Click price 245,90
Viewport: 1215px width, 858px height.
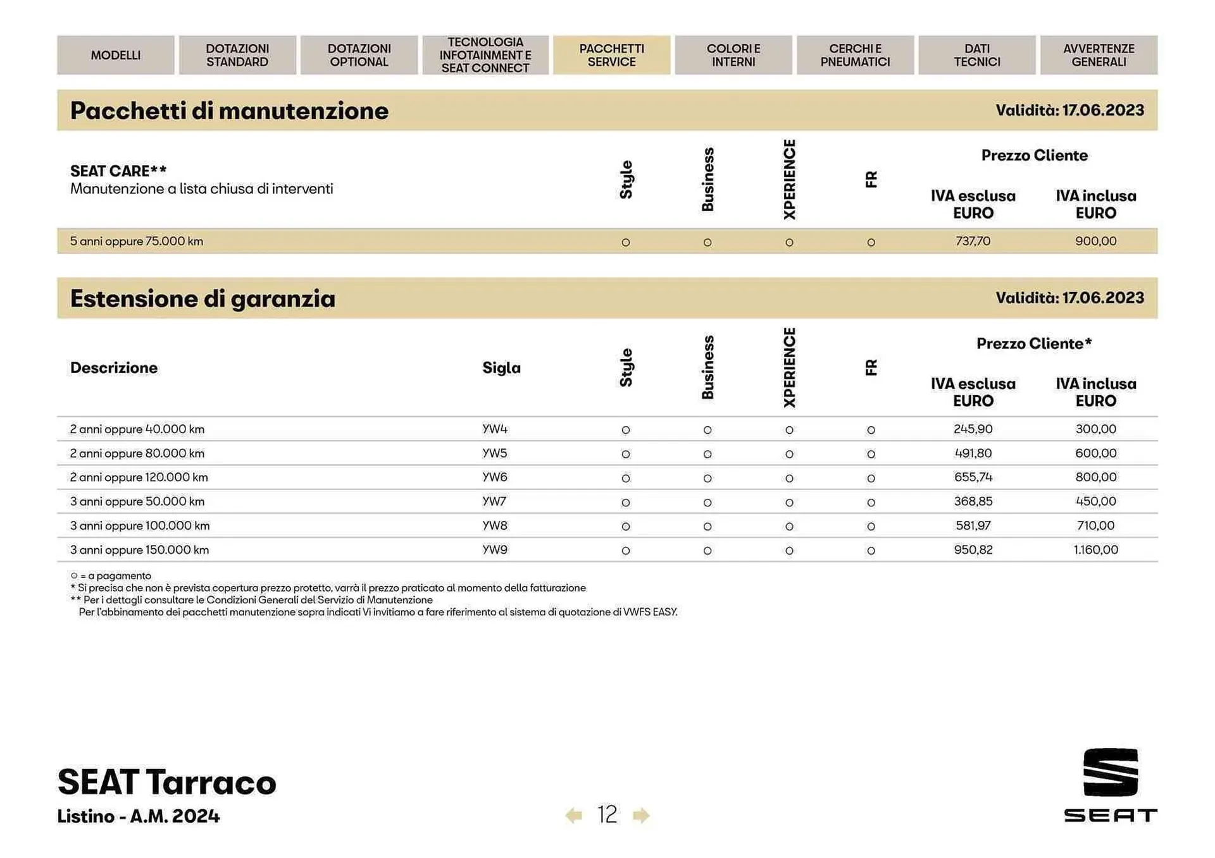click(973, 429)
